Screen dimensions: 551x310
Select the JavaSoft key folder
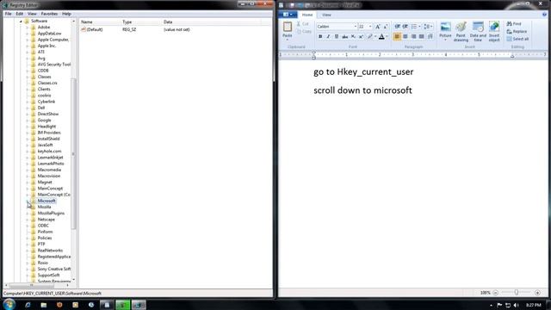click(45, 145)
